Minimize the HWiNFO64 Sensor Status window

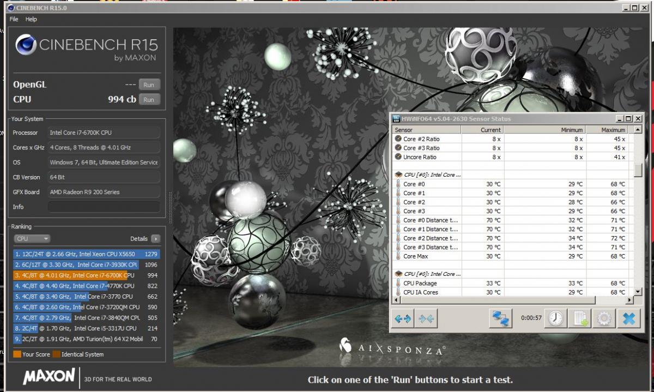tap(620, 118)
